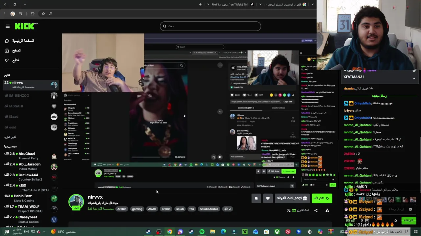Open followed channel nirvvx in sidebar

tap(30, 85)
